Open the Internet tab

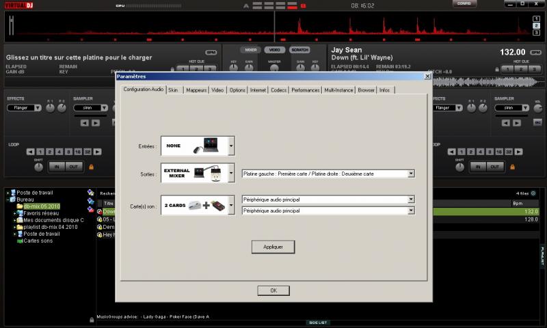tap(258, 90)
